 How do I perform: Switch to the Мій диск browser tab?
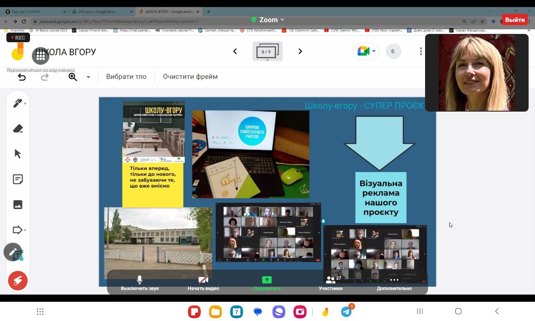click(x=100, y=12)
